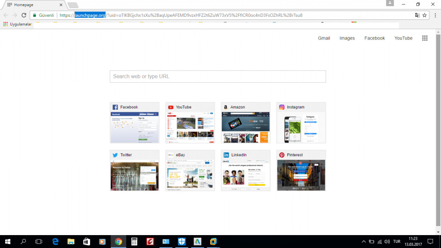This screenshot has width=441, height=248.
Task: Open Windows Start menu
Action: pyautogui.click(x=8, y=242)
